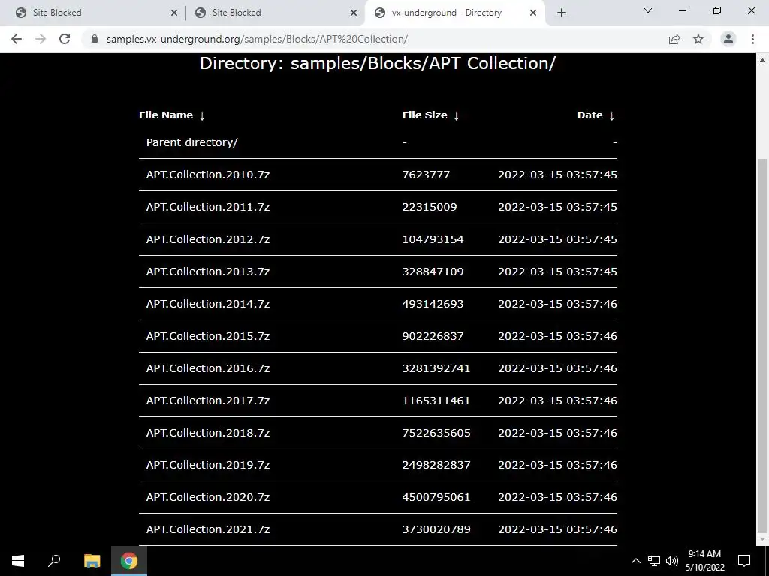Viewport: 769px width, 576px height.
Task: Open the tab search chevron
Action: coord(648,10)
